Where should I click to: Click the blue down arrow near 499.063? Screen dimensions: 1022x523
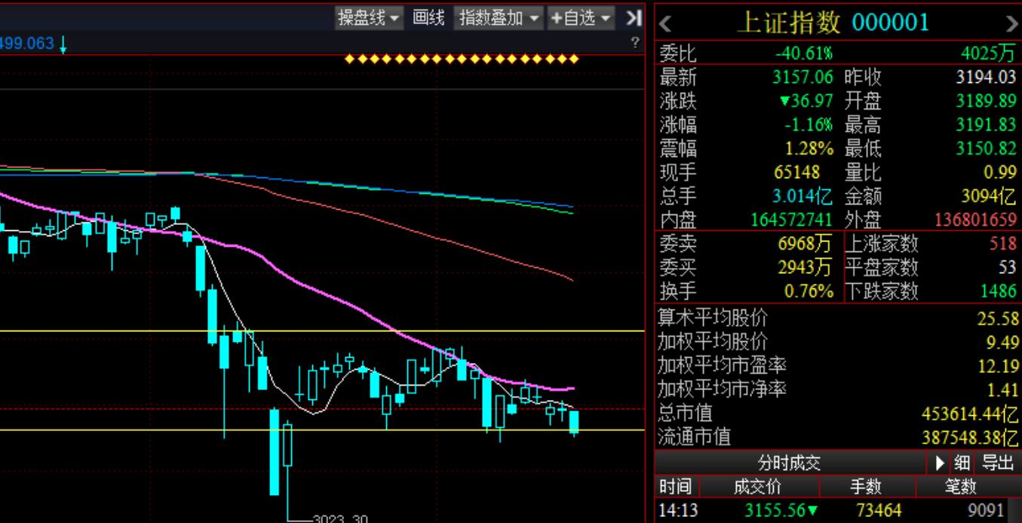63,45
